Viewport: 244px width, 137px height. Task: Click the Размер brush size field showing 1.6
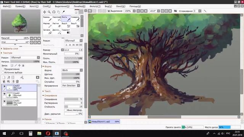tap(73, 50)
